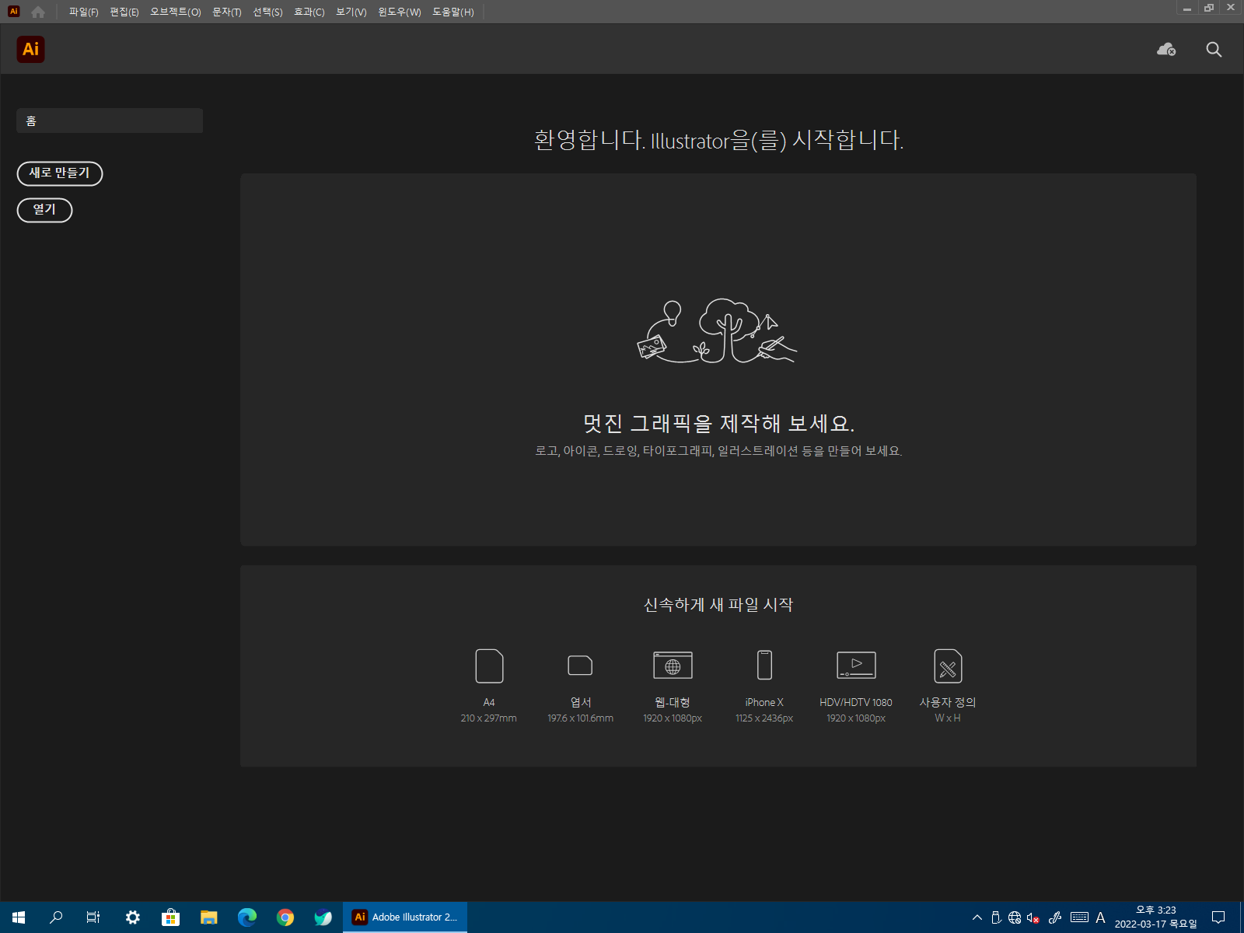The height and width of the screenshot is (933, 1244).
Task: Open the taskbar clock and date
Action: point(1156,917)
